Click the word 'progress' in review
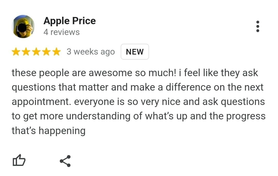 (246, 116)
